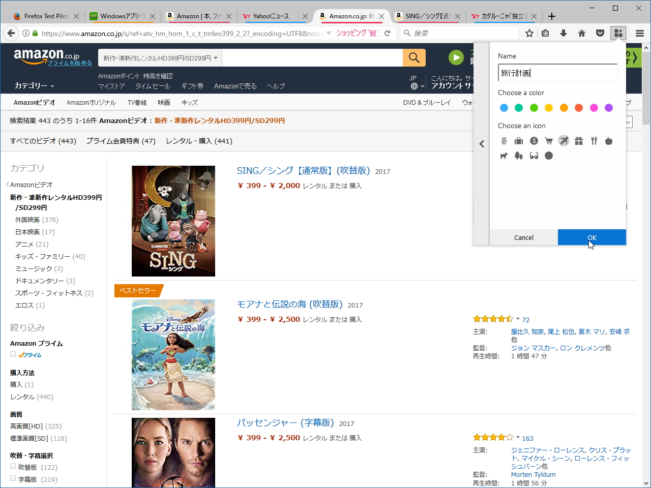Open a new browser tab
The height and width of the screenshot is (488, 651).
tap(552, 16)
